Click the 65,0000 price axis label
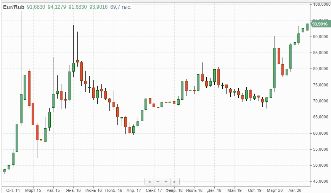 (x=320, y=117)
